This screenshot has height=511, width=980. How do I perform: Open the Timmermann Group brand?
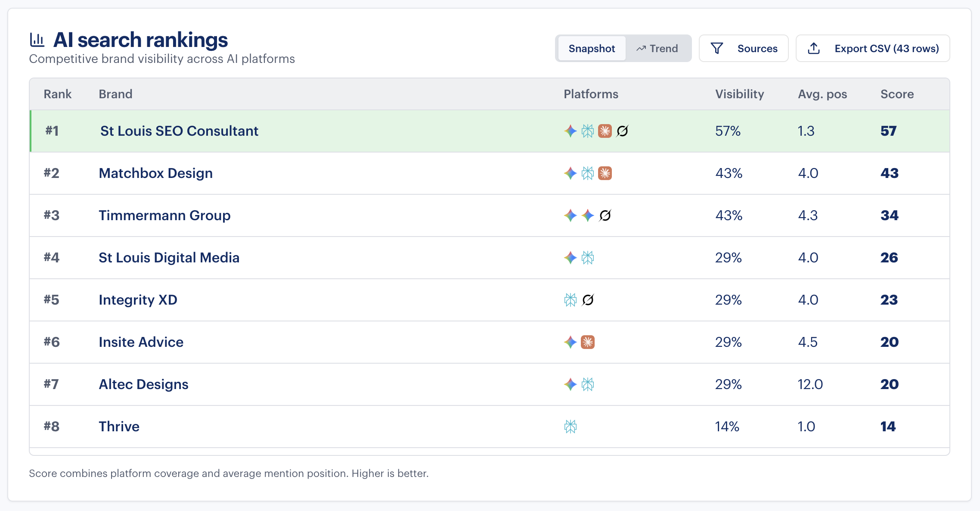[164, 215]
